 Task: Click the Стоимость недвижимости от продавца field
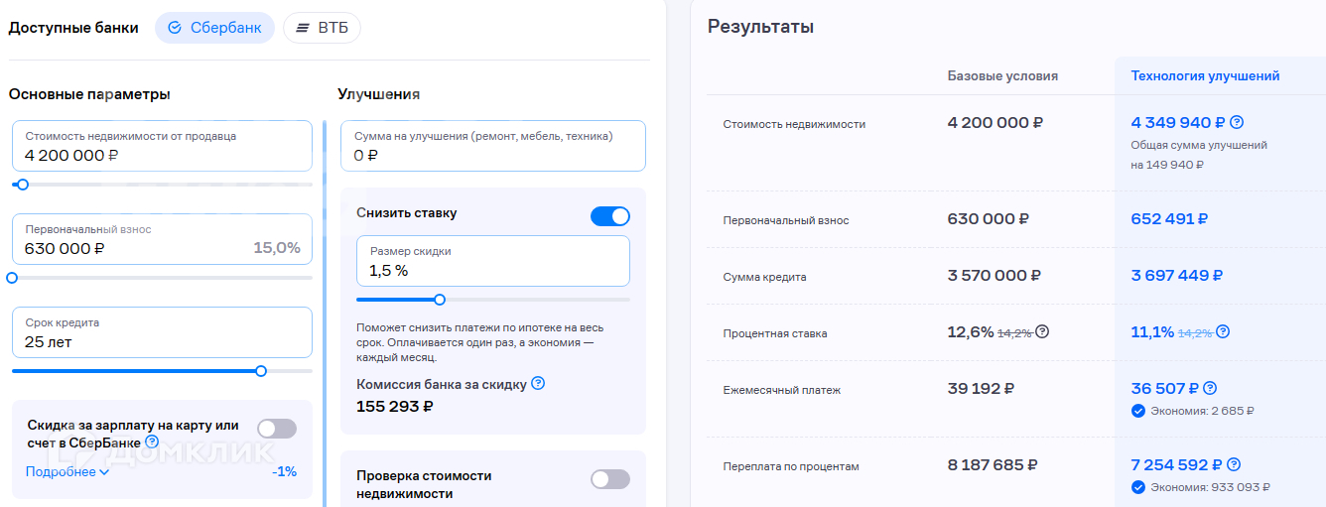pos(163,147)
